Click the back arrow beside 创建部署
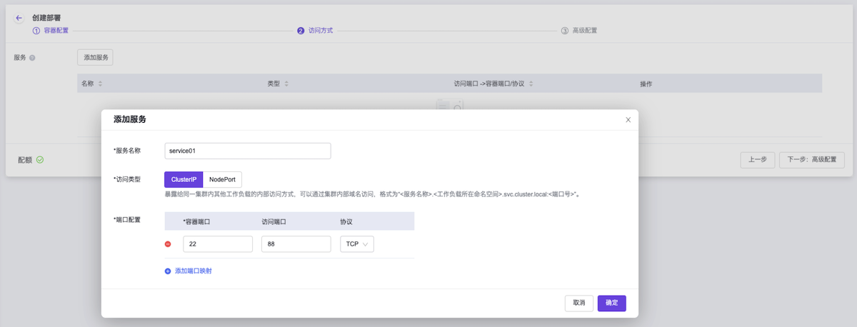This screenshot has width=857, height=327. [19, 18]
